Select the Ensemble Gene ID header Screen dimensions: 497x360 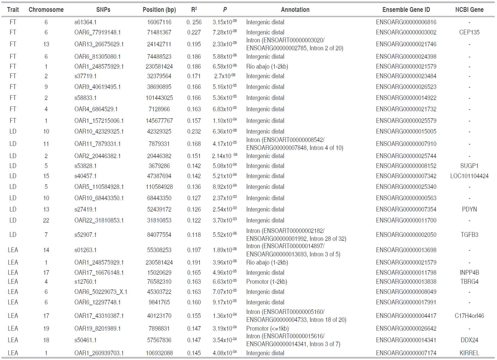click(x=406, y=10)
